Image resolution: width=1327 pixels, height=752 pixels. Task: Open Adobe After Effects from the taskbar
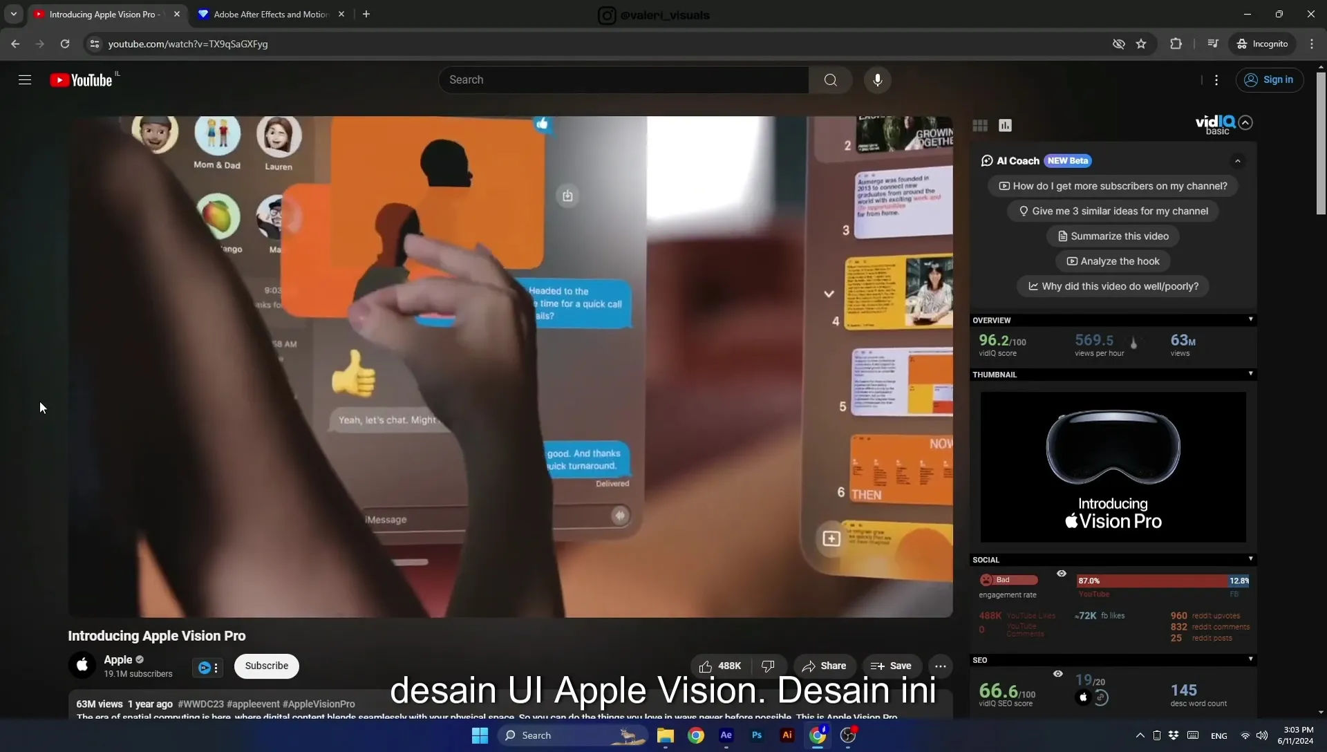pos(726,735)
